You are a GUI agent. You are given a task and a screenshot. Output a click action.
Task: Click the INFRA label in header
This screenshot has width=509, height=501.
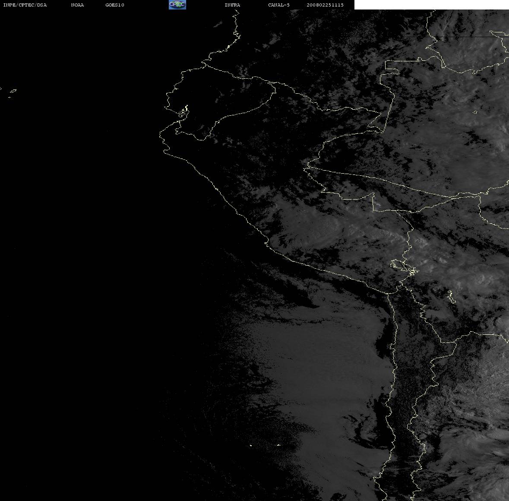coord(232,5)
